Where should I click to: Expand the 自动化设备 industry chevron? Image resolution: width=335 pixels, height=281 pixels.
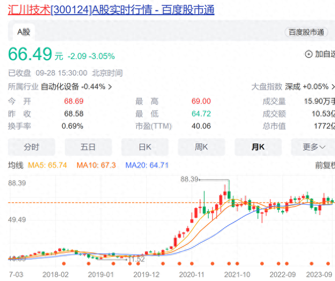[110, 87]
